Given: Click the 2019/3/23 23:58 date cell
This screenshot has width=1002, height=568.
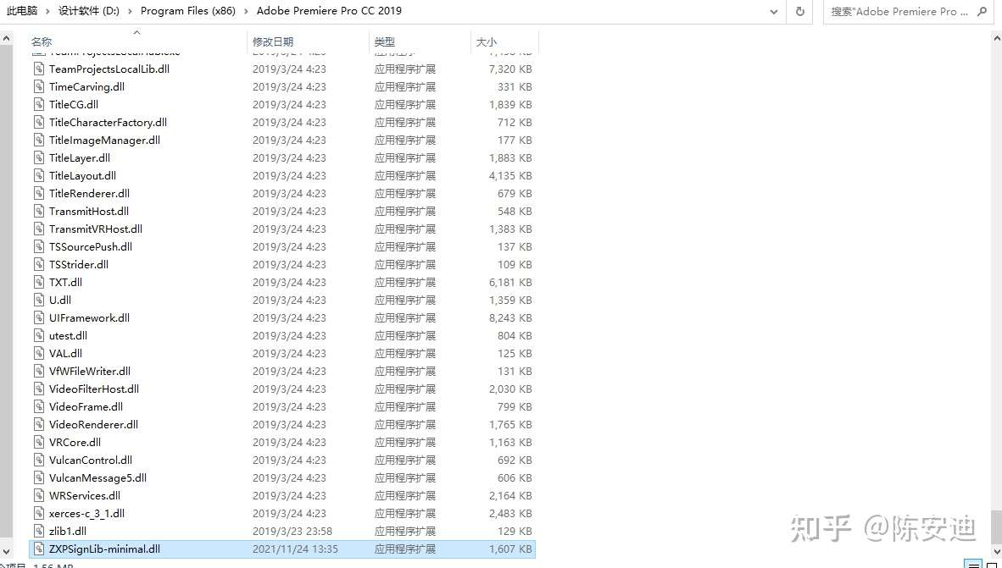Looking at the screenshot, I should pos(292,531).
